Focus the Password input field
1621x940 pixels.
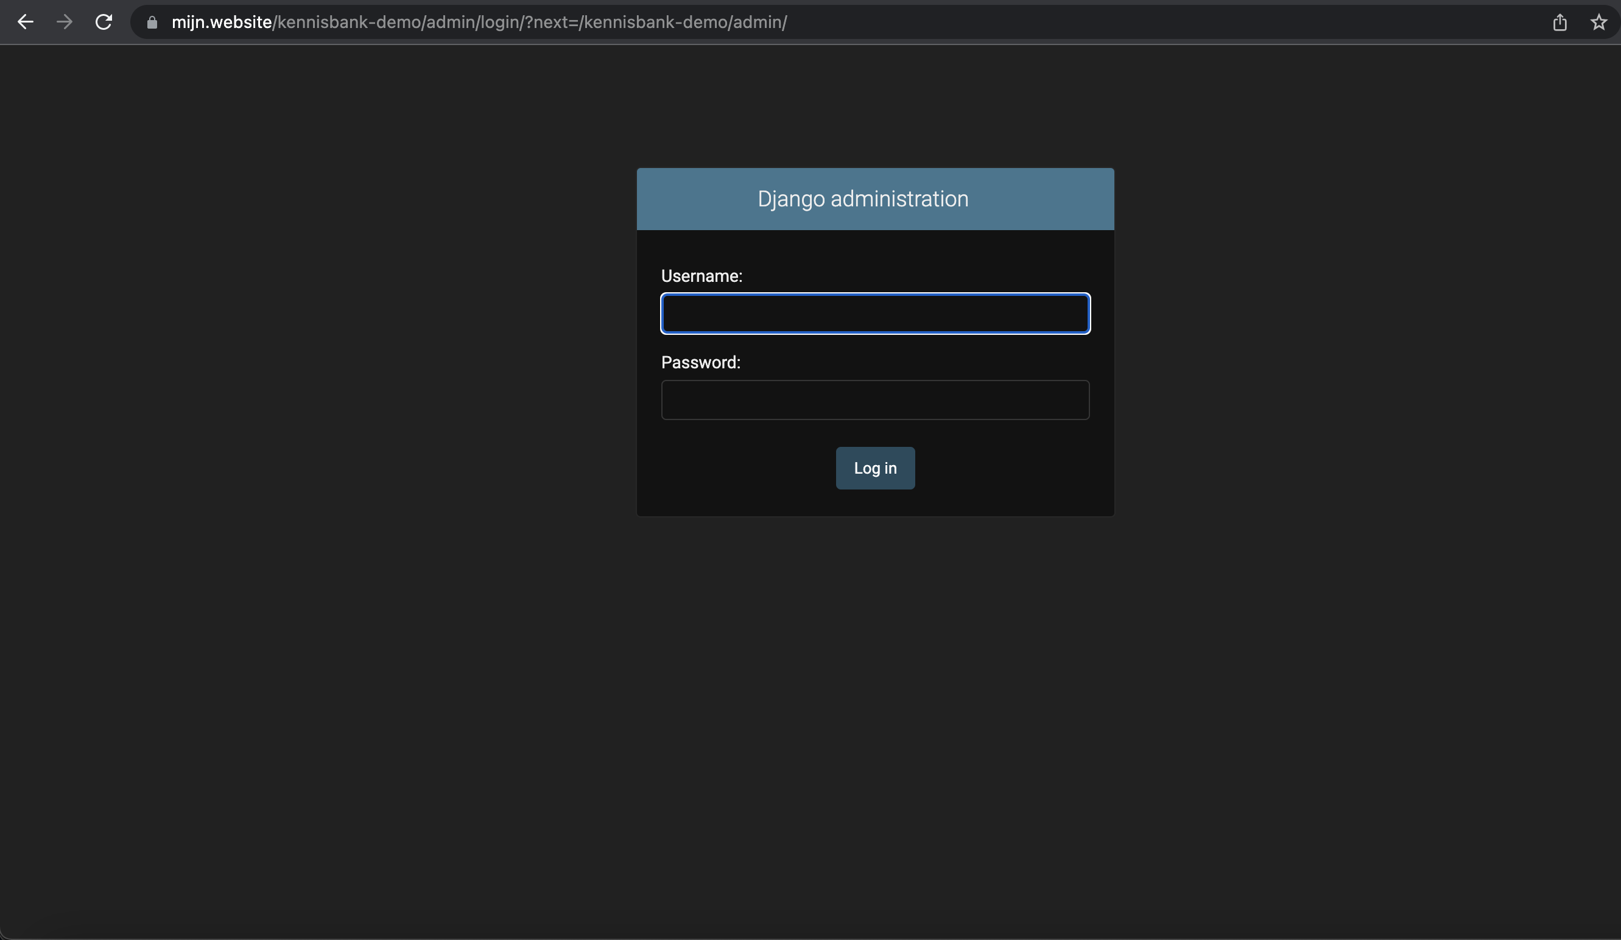(x=875, y=400)
